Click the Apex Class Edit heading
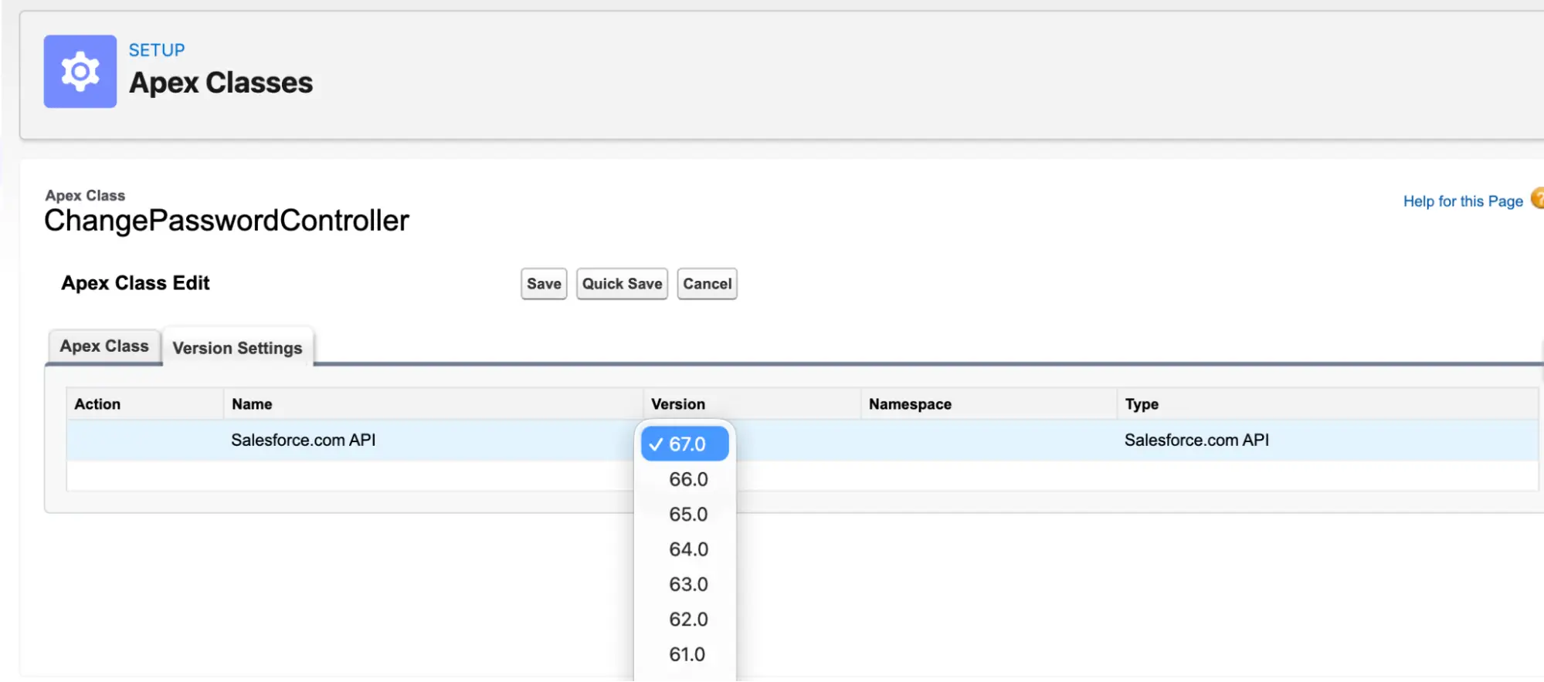 tap(135, 283)
